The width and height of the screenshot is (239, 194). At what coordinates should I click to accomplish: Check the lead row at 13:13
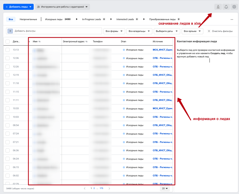[x=8, y=50]
